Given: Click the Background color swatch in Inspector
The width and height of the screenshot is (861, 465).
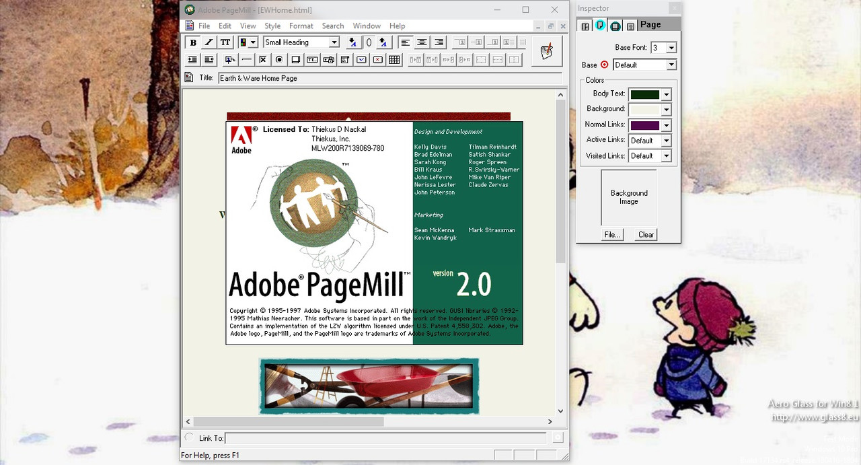Looking at the screenshot, I should pyautogui.click(x=644, y=110).
